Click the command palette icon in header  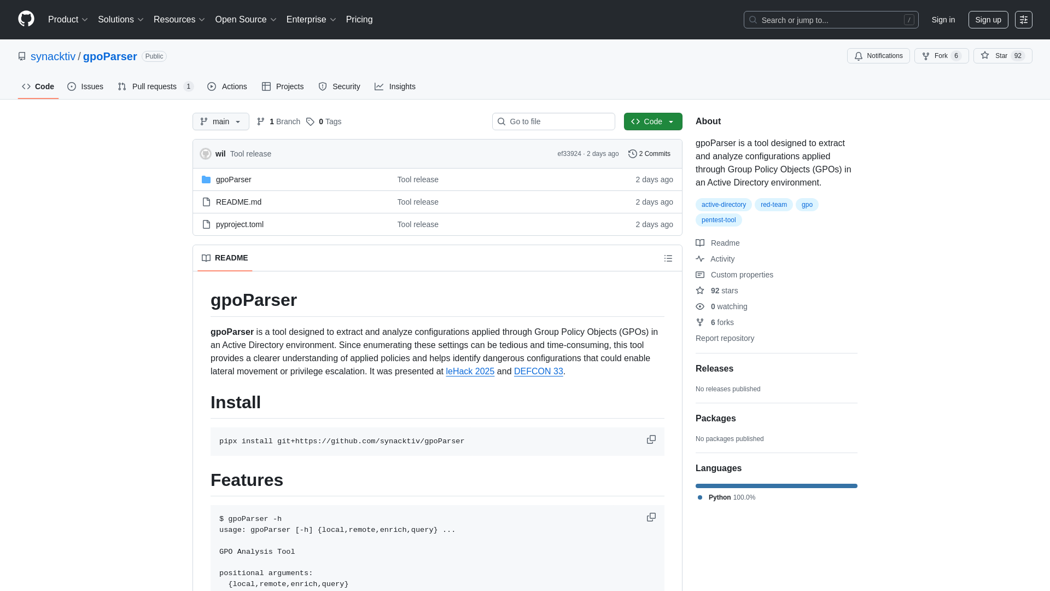click(1023, 20)
